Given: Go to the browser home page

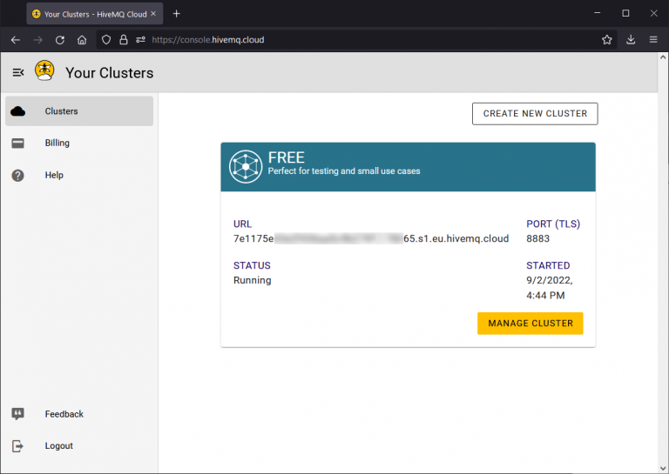Looking at the screenshot, I should tap(82, 40).
